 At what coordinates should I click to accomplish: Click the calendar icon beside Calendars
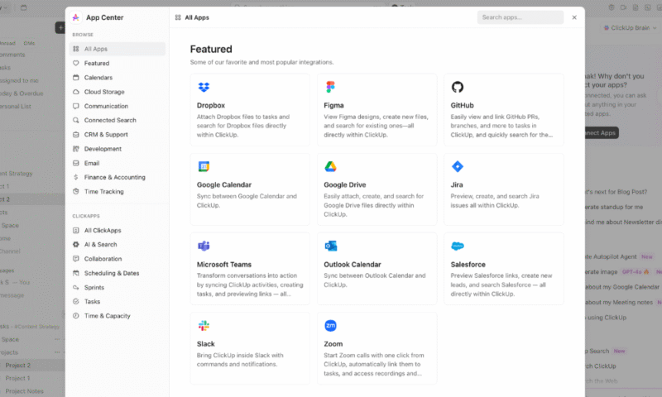pos(76,77)
